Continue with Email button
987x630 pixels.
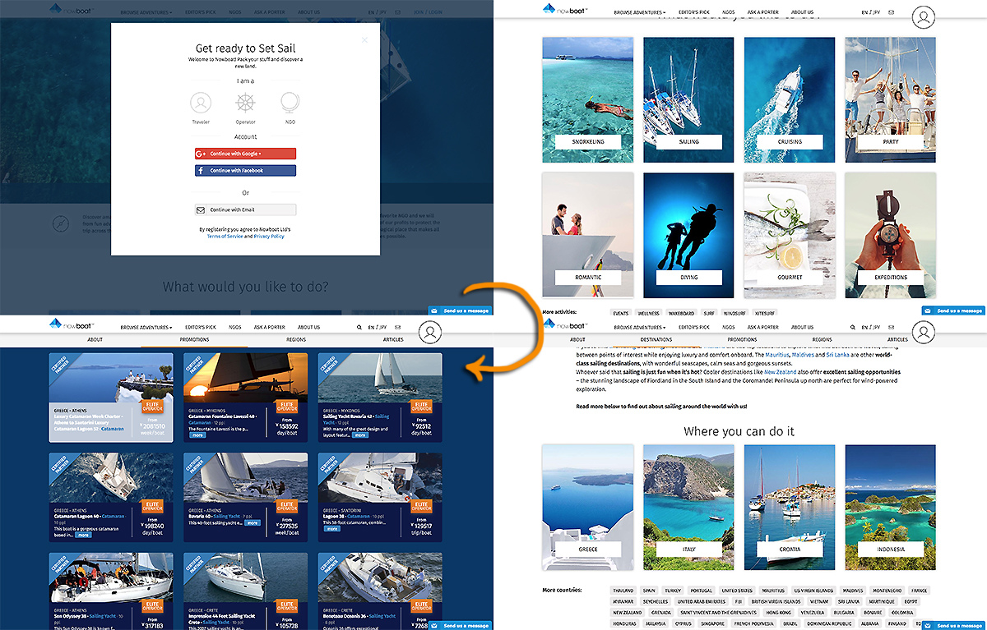pos(245,209)
